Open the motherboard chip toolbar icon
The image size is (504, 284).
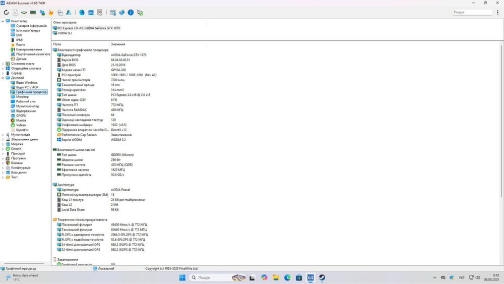[x=24, y=13]
